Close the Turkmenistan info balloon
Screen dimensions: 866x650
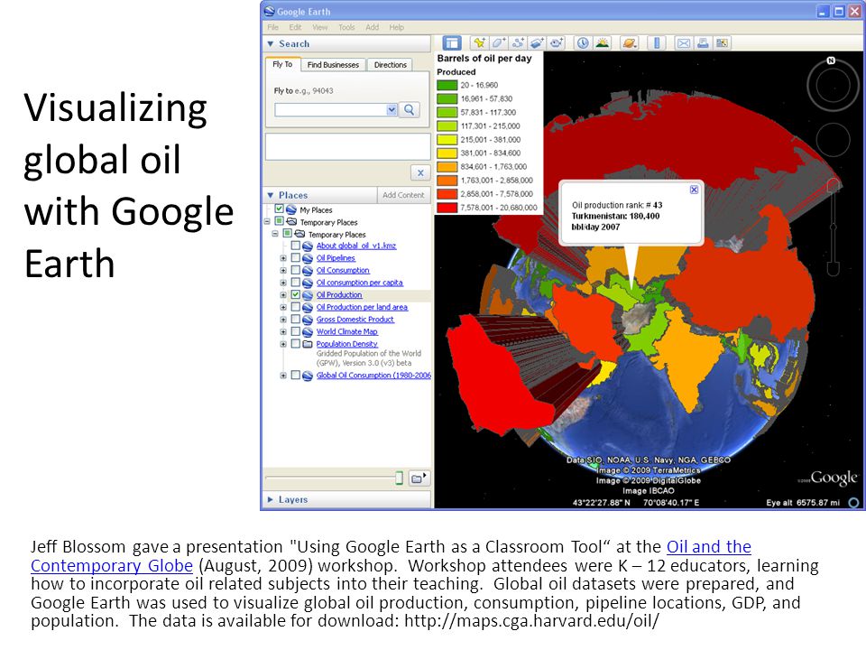pos(695,190)
